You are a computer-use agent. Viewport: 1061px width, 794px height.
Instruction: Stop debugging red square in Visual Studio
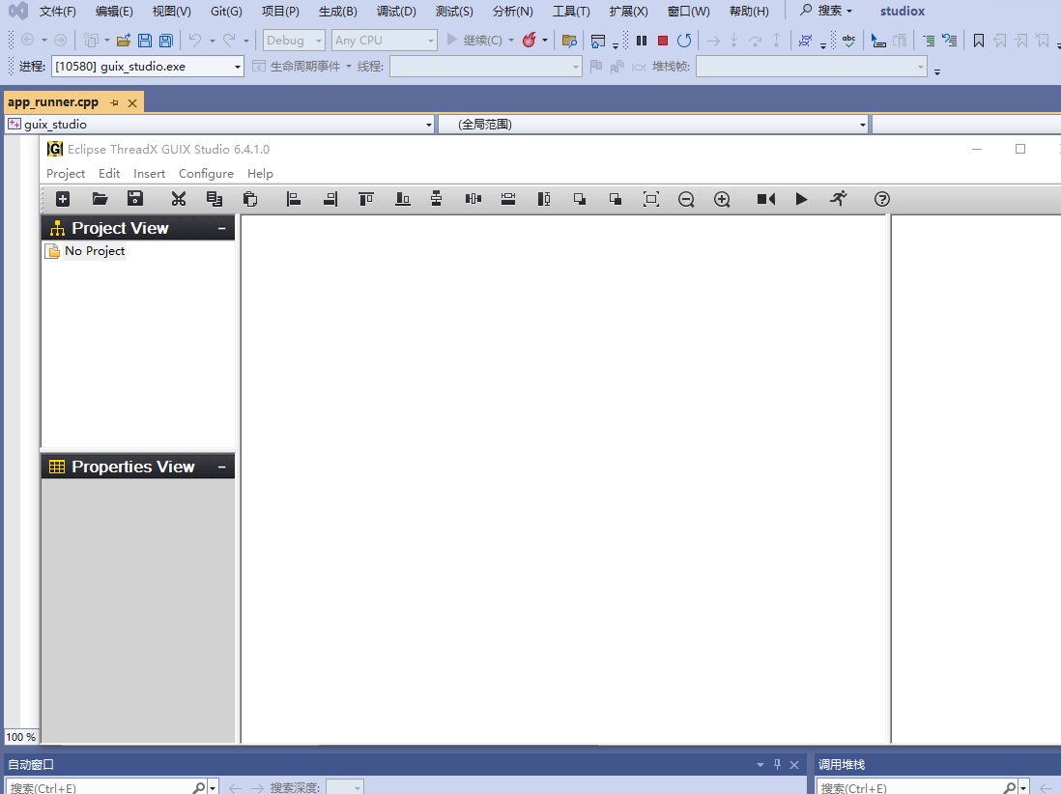[663, 41]
